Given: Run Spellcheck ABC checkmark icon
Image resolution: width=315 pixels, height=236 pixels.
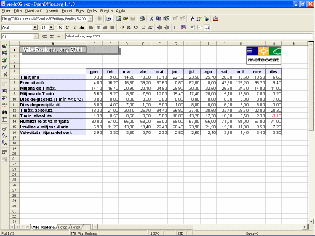Looking at the screenshot, I should (4, 98).
